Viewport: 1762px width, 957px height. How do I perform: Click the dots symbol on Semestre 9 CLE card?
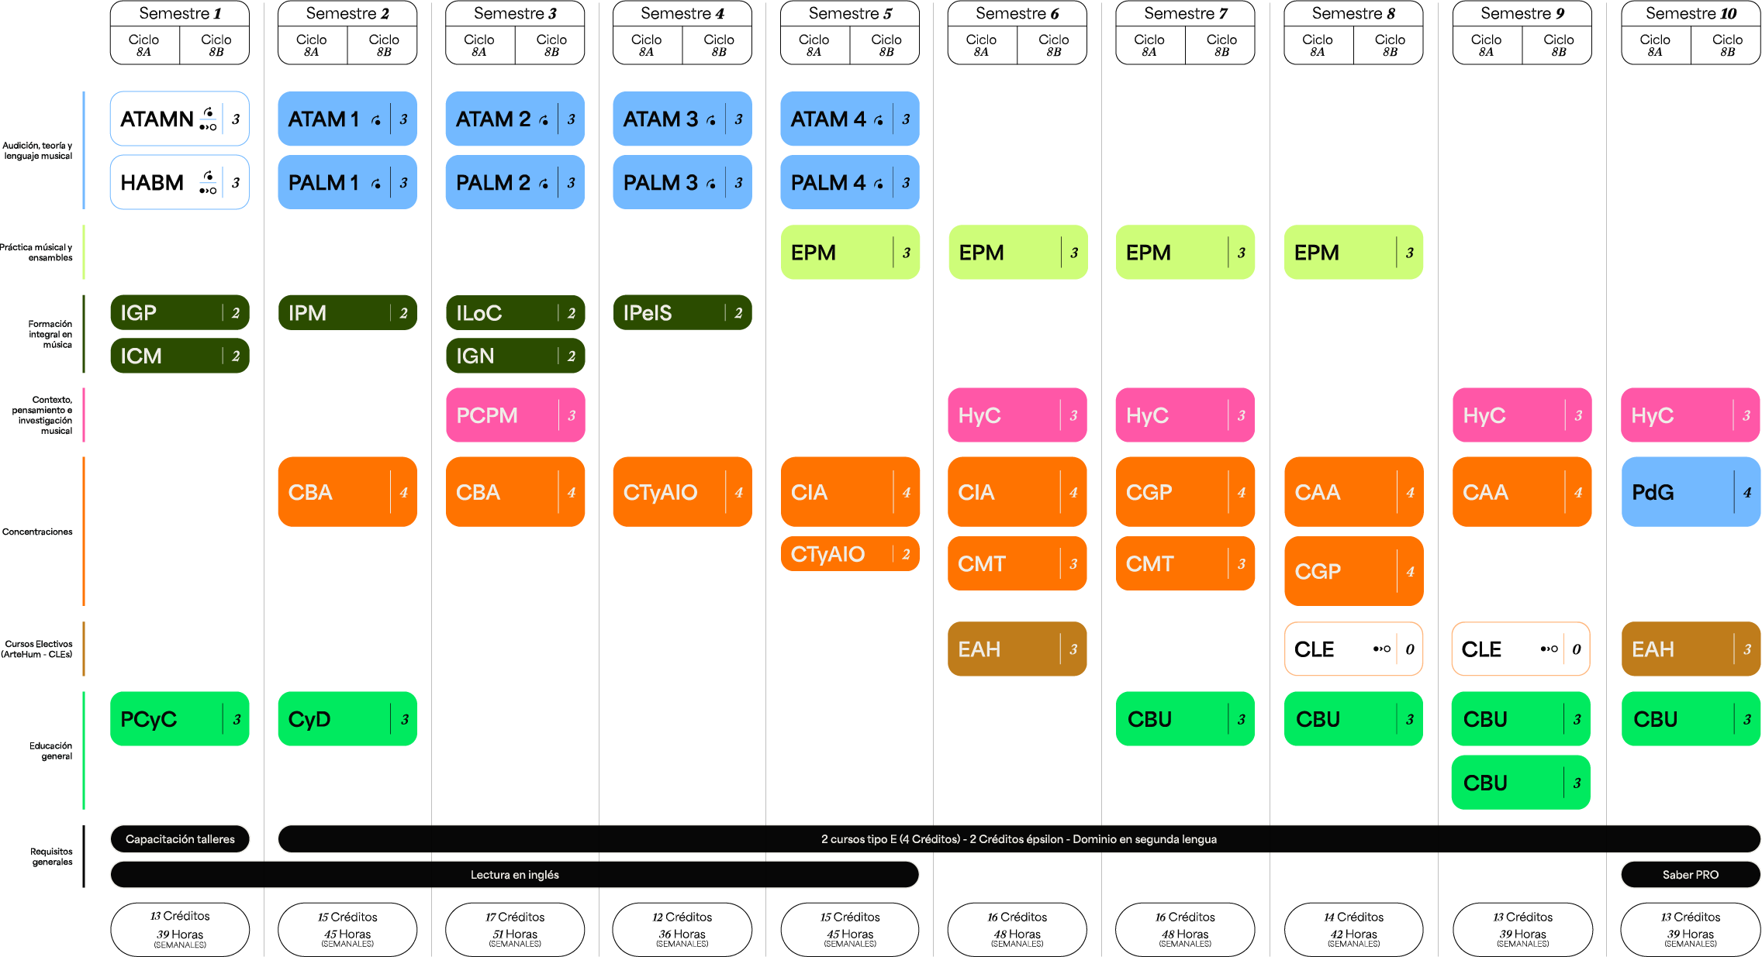tap(1550, 649)
